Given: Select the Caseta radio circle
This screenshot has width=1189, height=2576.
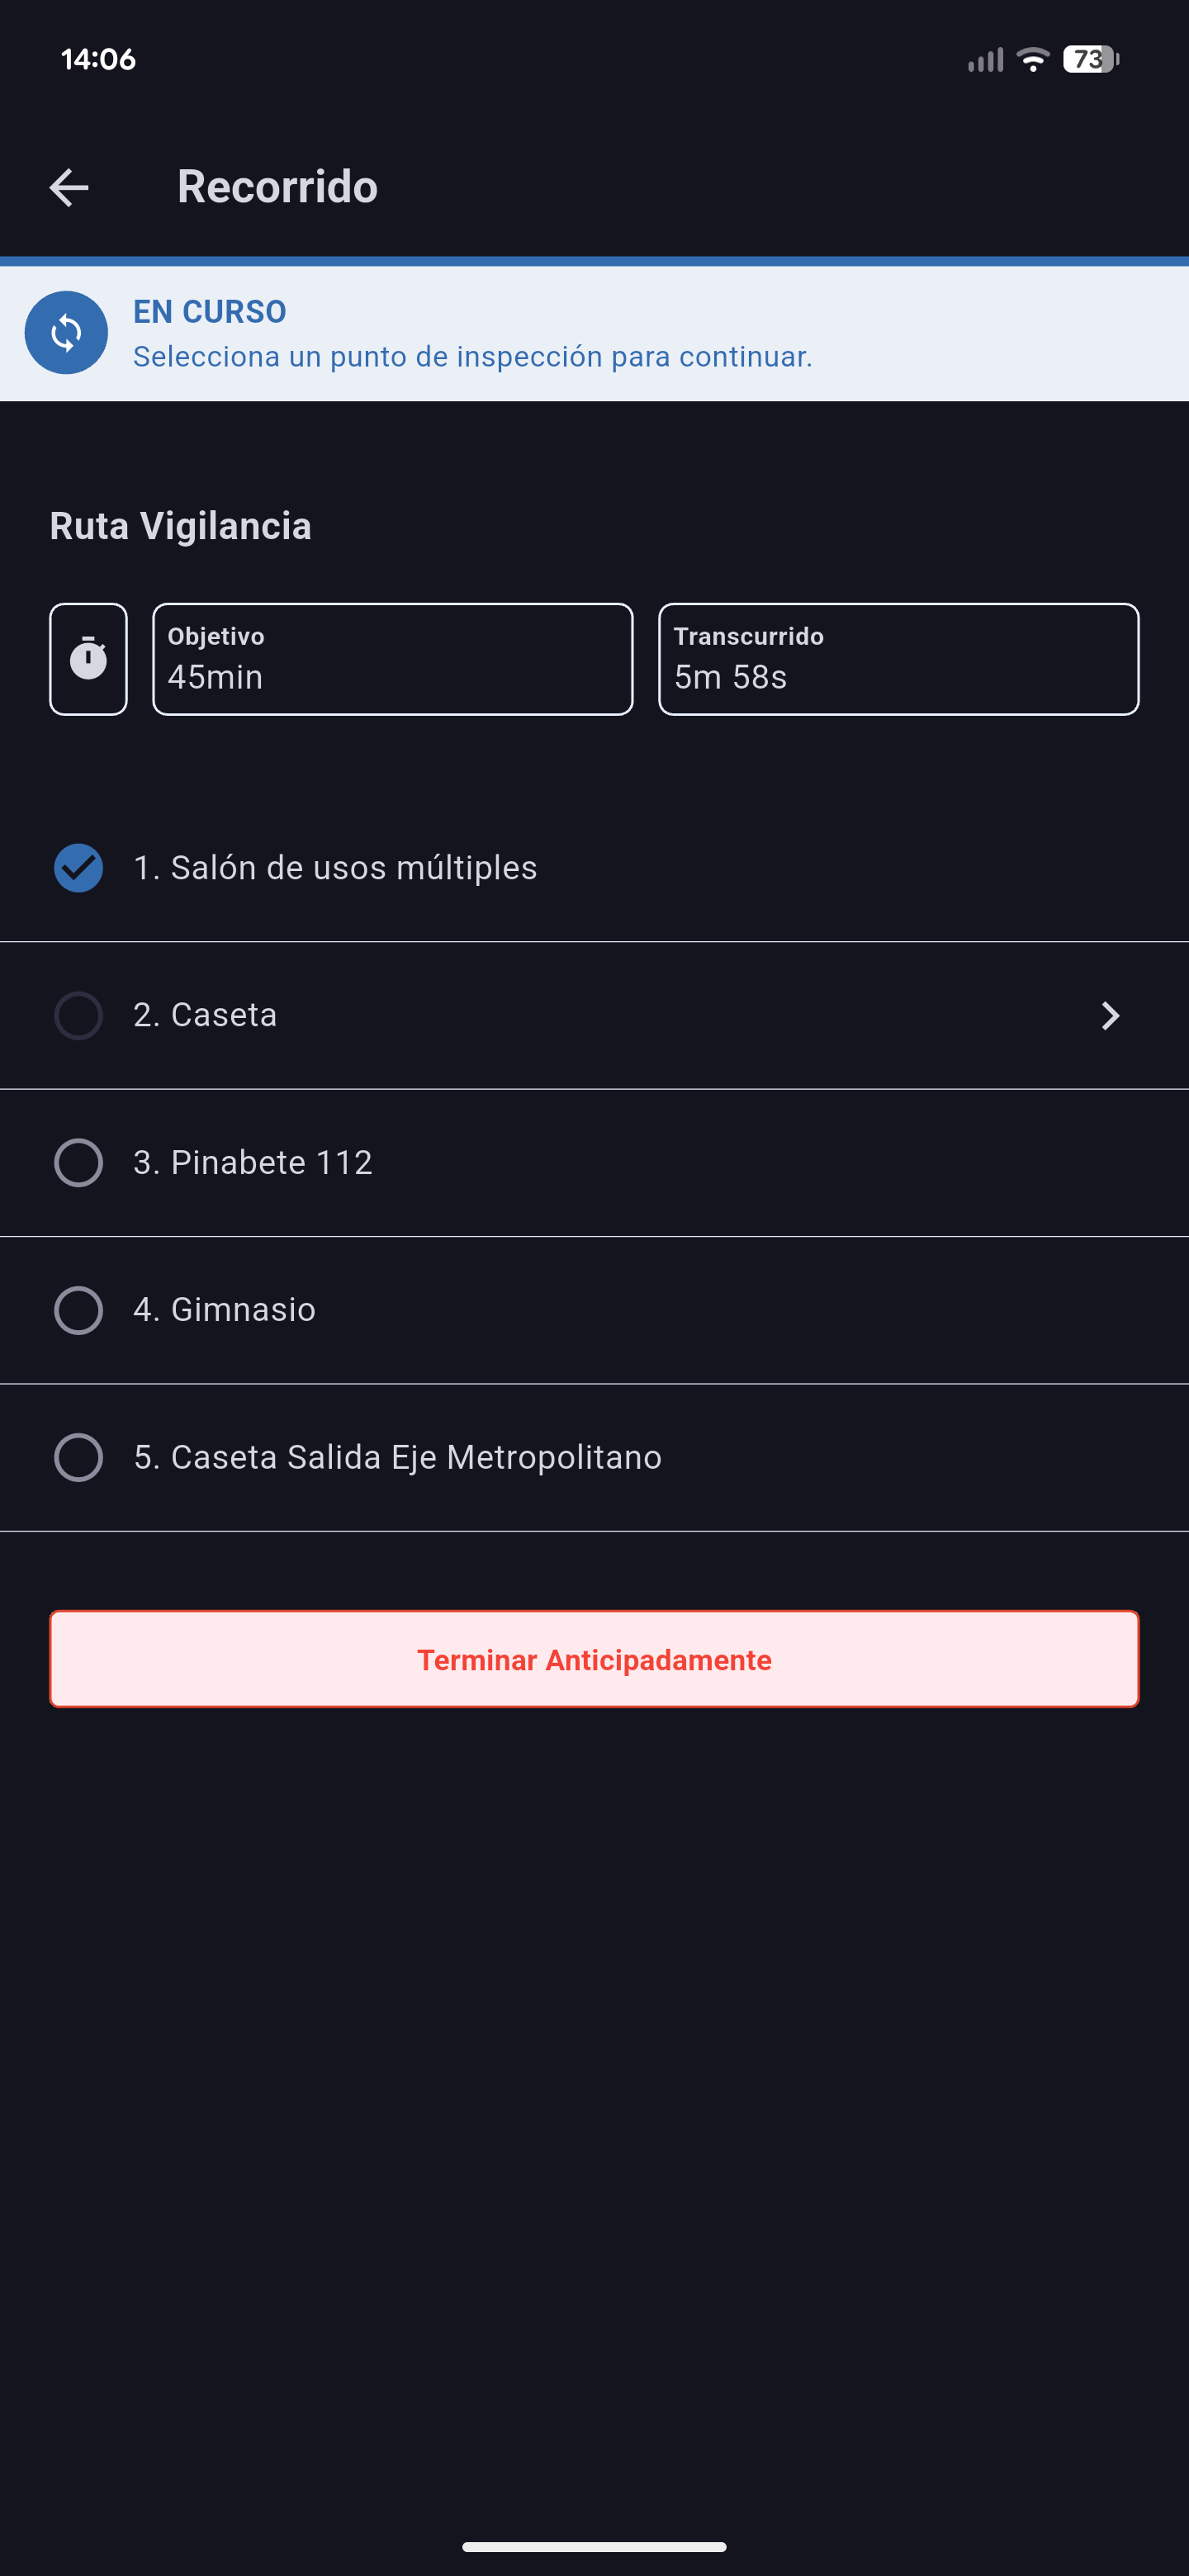Looking at the screenshot, I should click(78, 1015).
